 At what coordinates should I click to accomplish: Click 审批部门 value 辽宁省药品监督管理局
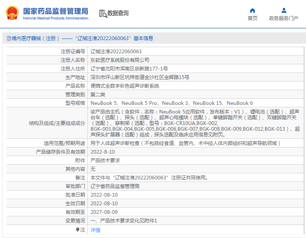(x=115, y=186)
